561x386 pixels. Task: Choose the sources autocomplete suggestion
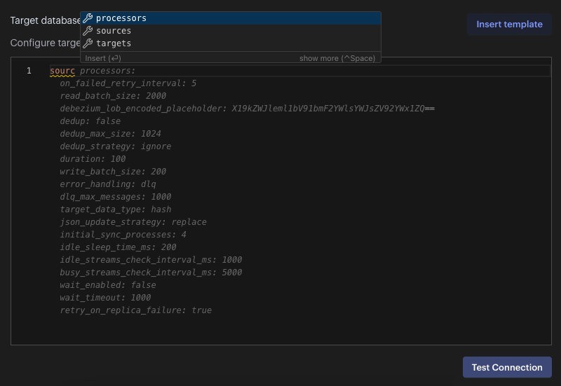click(x=114, y=31)
